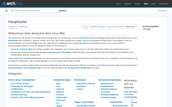Switch to the Diskussion tab

click(x=24, y=27)
